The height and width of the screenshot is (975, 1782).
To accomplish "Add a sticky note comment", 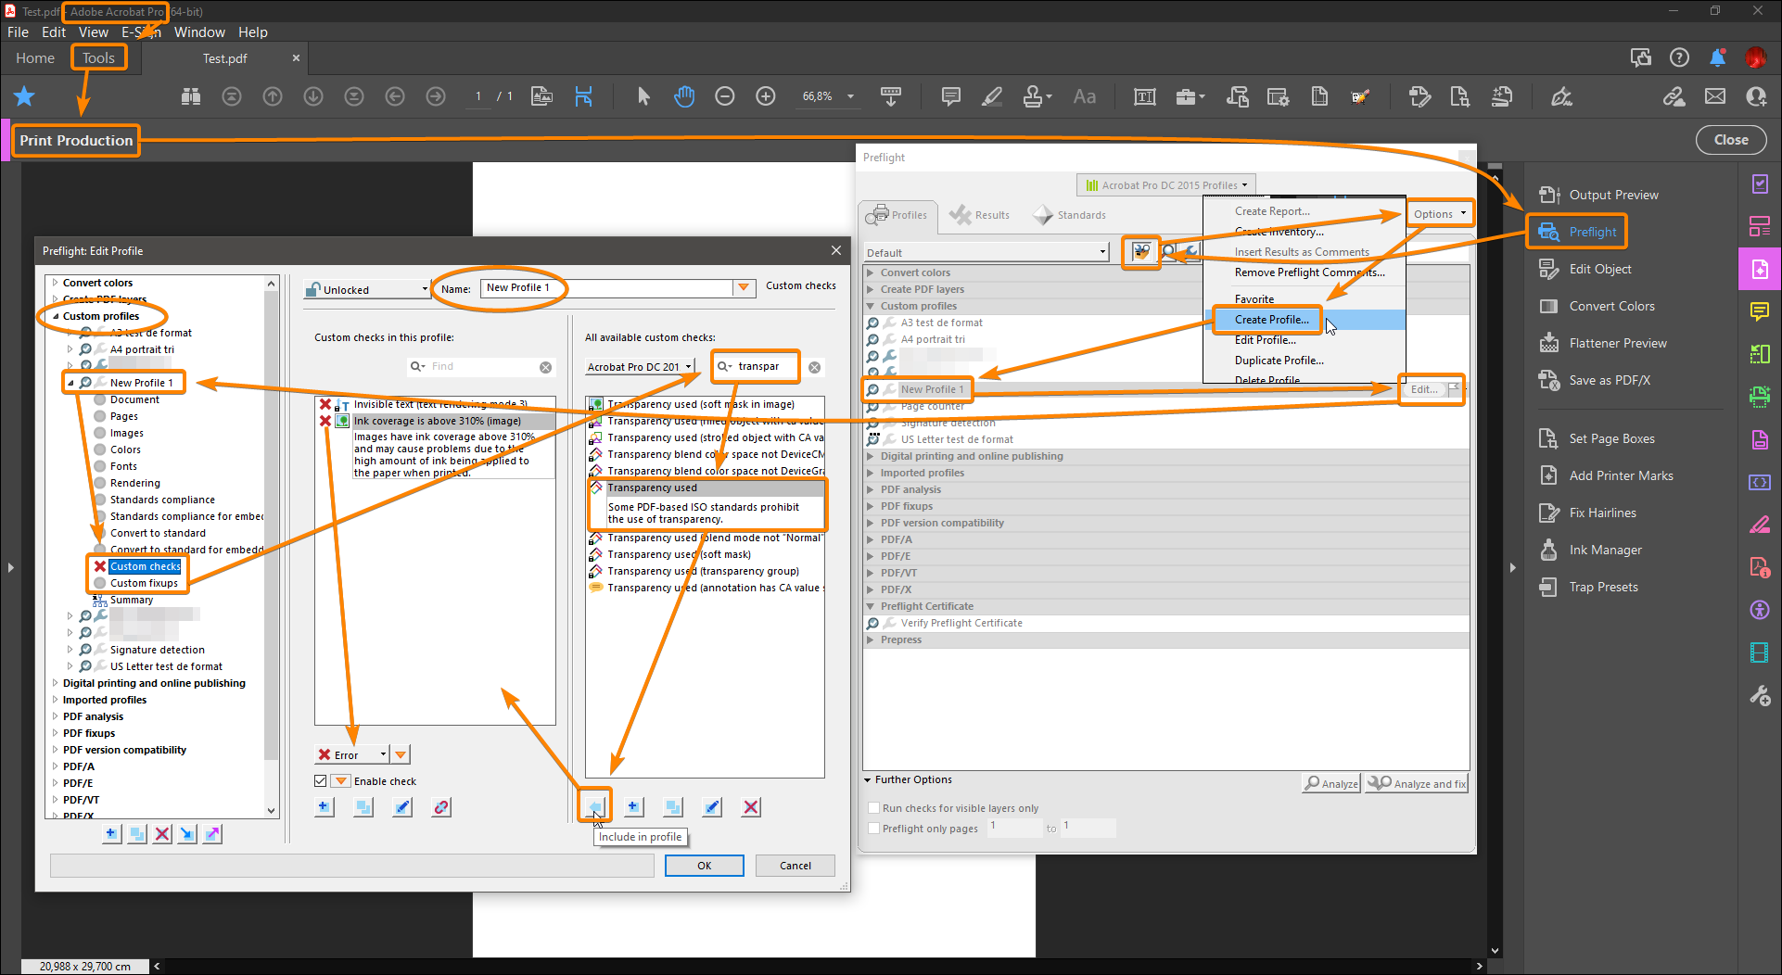I will point(949,95).
